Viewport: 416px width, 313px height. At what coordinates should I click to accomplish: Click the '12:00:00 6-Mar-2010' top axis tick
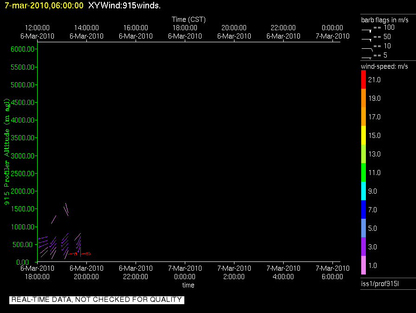click(38, 32)
